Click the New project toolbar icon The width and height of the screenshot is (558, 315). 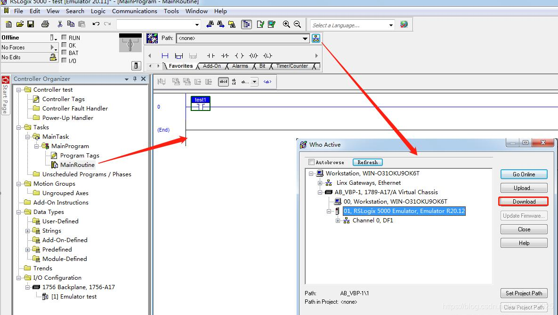click(x=8, y=24)
